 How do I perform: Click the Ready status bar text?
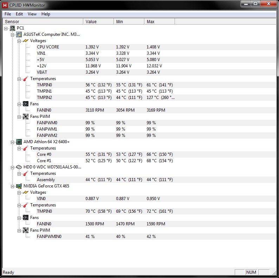click(8, 272)
